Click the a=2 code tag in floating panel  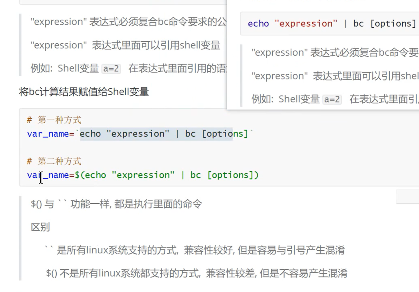pyautogui.click(x=332, y=99)
